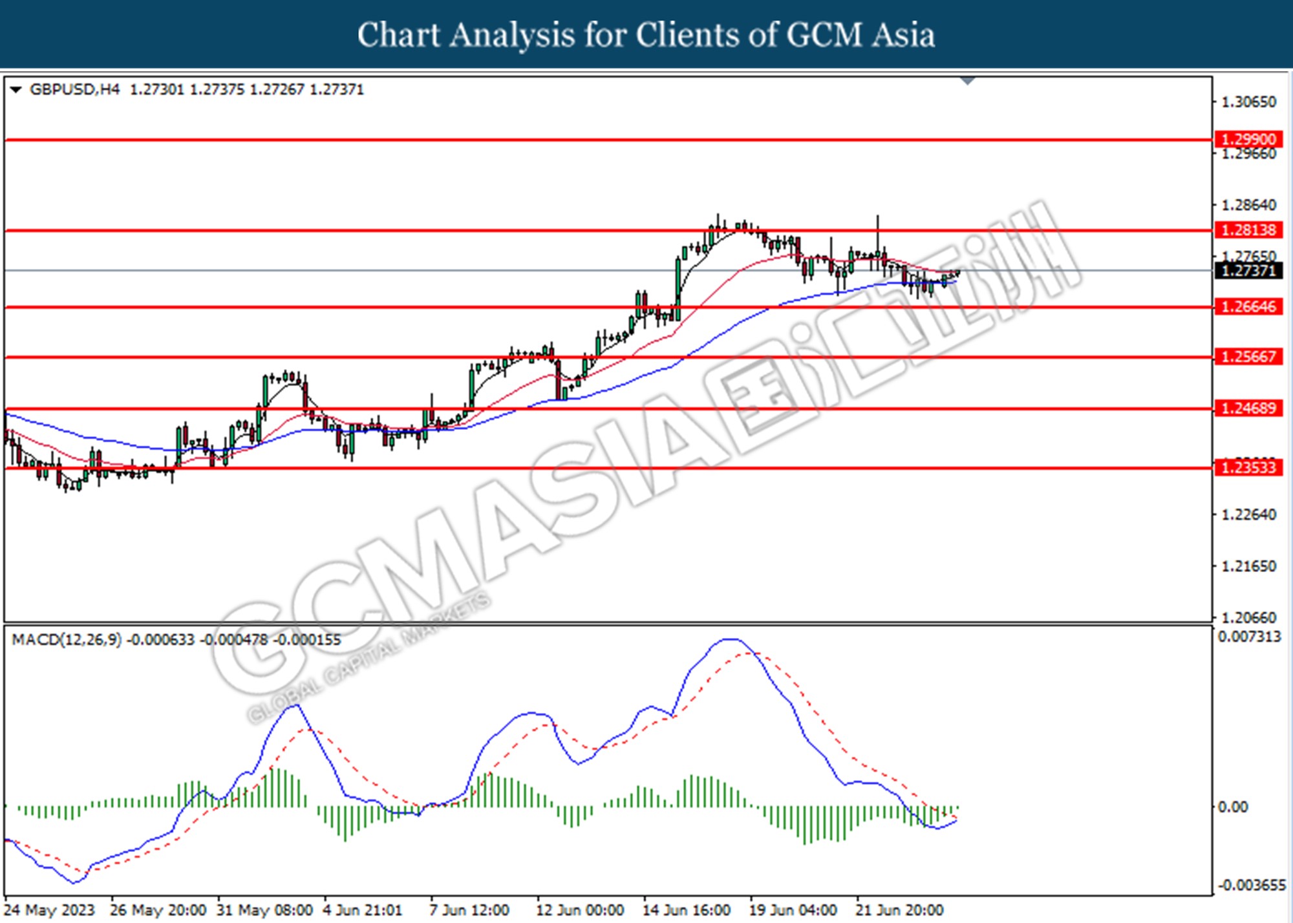The image size is (1293, 923).
Task: Click the 7 Jun 12:00 time label
Action: coord(469,910)
